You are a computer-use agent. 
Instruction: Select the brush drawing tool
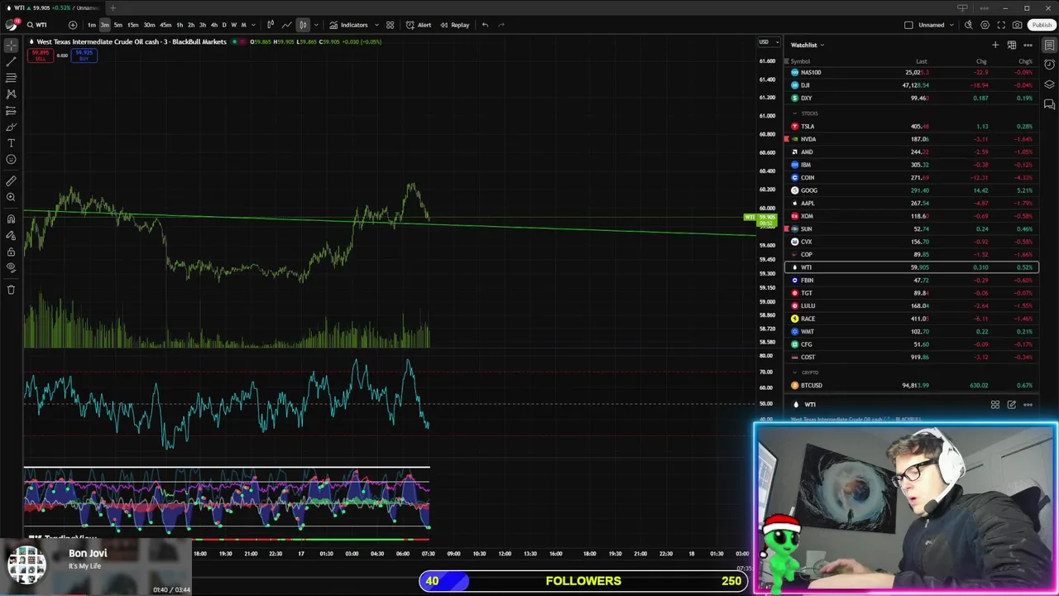coord(11,127)
